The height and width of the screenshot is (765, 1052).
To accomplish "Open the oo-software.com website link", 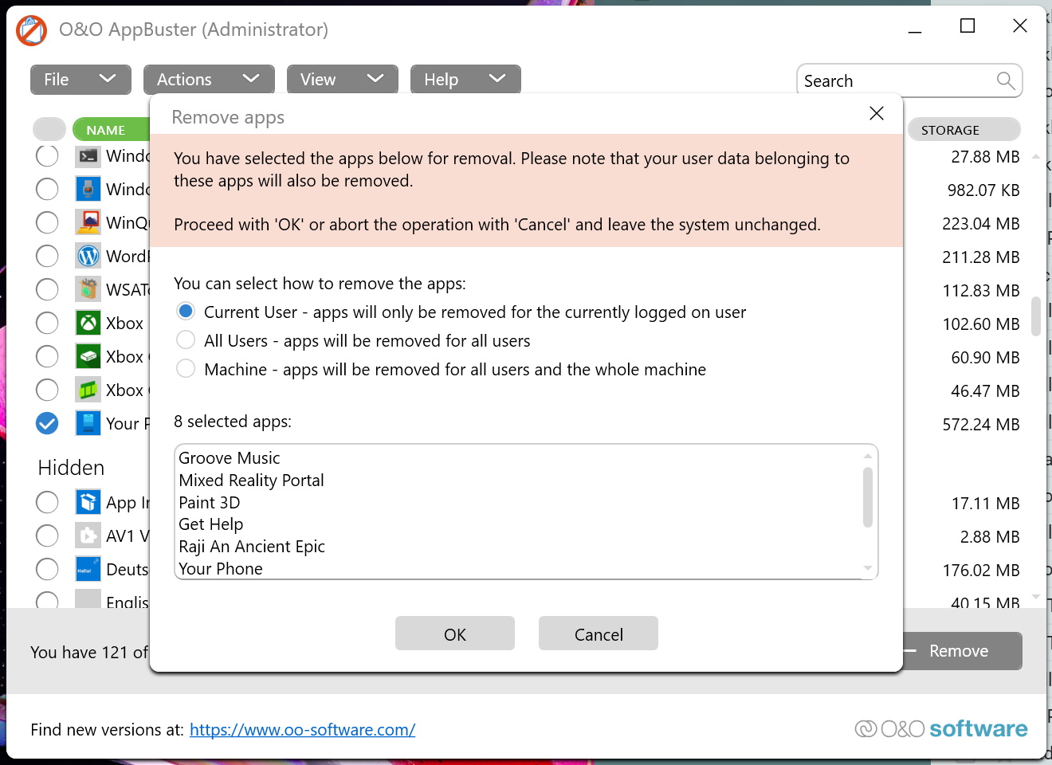I will point(302,729).
